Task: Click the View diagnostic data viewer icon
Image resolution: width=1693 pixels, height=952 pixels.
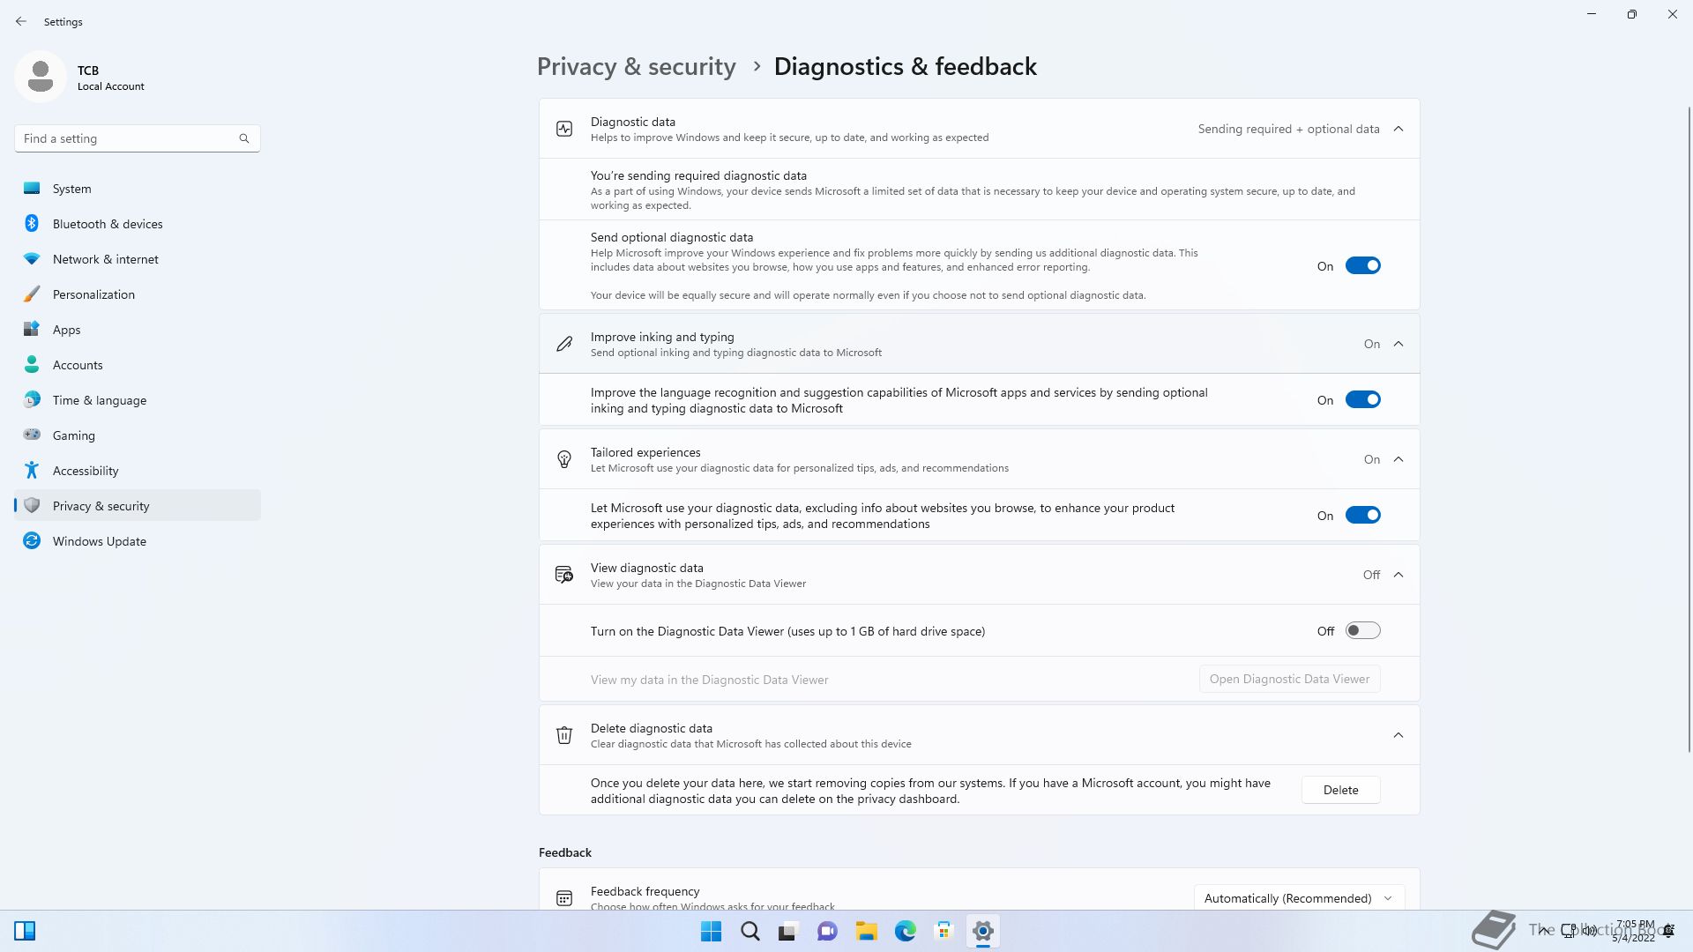Action: coord(564,575)
